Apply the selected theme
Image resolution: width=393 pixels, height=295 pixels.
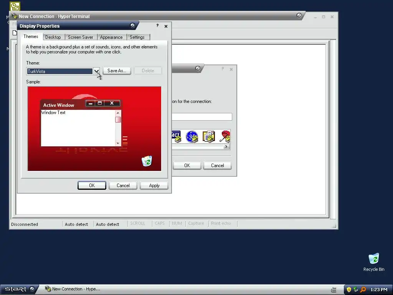pos(154,186)
